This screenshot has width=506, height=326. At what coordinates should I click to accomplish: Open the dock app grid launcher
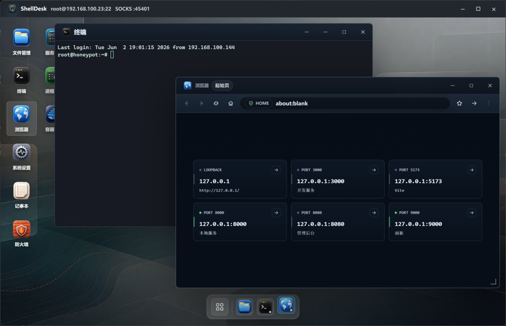click(x=220, y=306)
